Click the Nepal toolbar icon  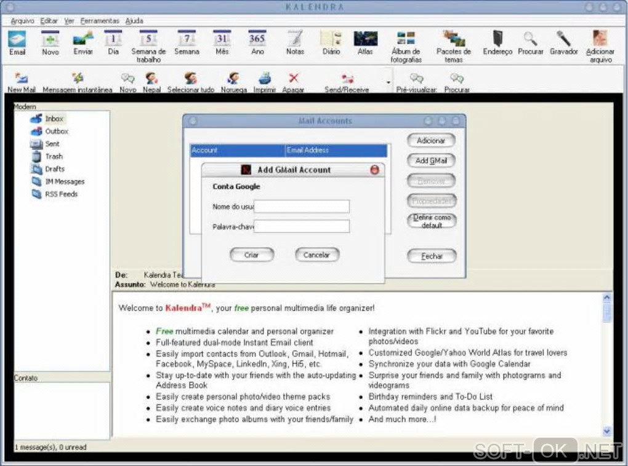click(x=152, y=82)
